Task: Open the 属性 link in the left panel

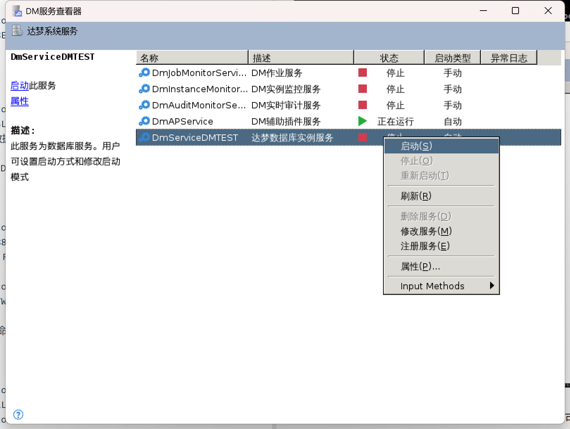Action: [x=20, y=101]
